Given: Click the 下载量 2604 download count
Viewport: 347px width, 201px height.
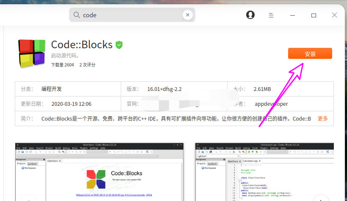Looking at the screenshot, I should (62, 65).
